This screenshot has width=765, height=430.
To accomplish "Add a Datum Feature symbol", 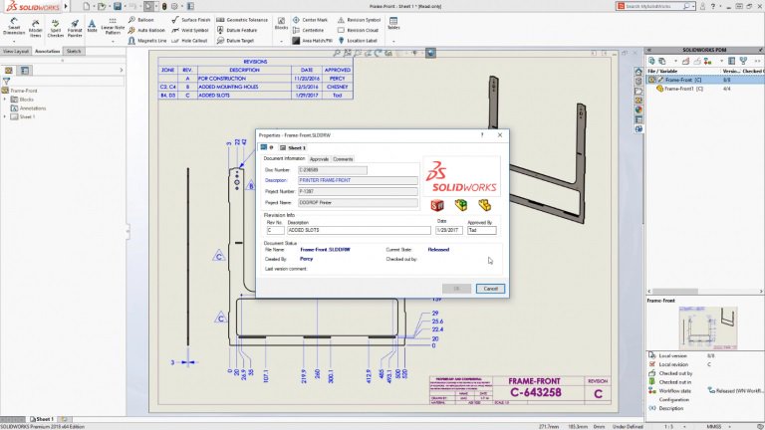I will click(237, 30).
